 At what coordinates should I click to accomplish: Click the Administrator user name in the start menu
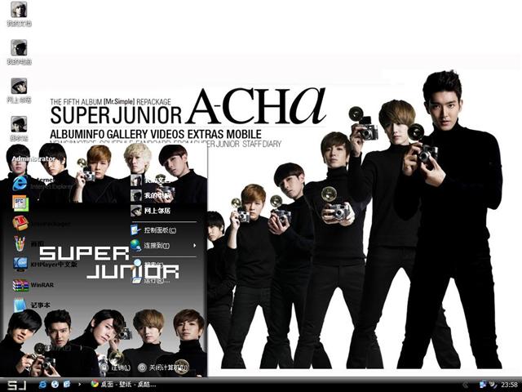[33, 159]
